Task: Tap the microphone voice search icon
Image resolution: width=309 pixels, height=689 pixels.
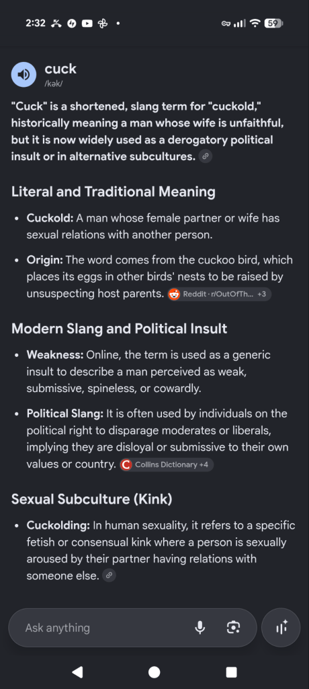Action: tap(200, 628)
